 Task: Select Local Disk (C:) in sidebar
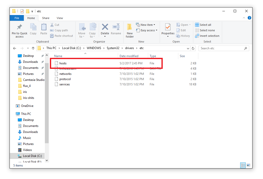click(x=27, y=156)
